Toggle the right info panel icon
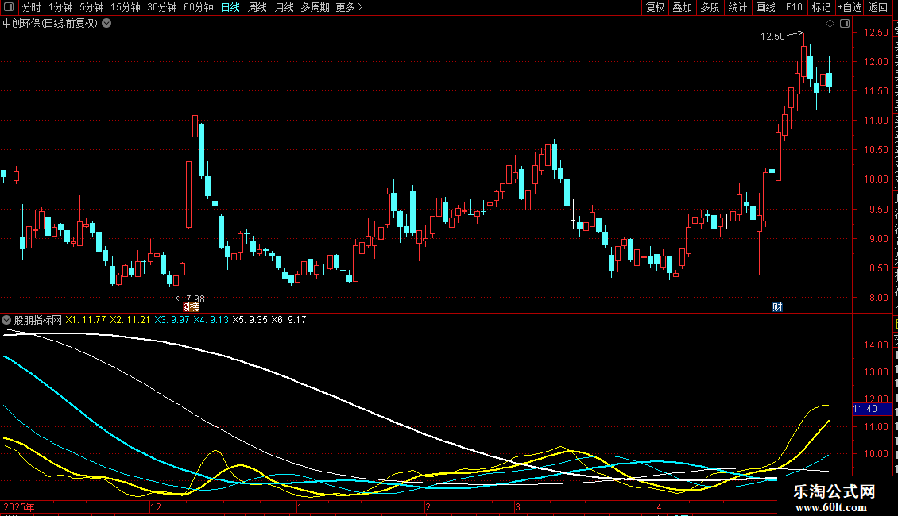898x516 pixels. pyautogui.click(x=845, y=24)
